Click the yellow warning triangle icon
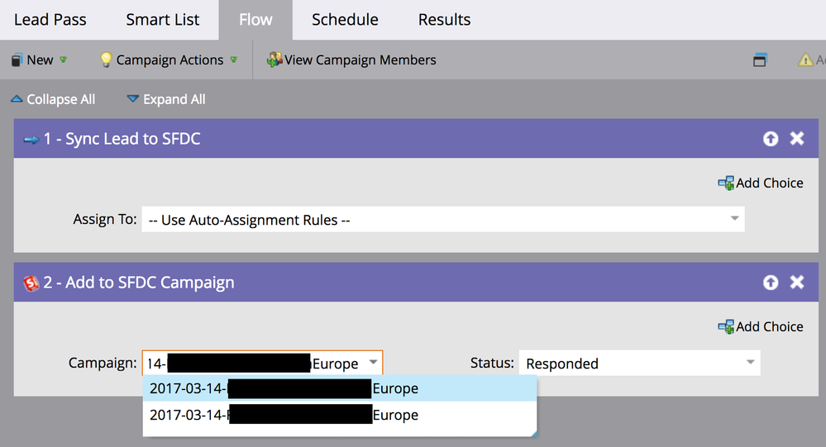The width and height of the screenshot is (826, 447). coord(805,60)
